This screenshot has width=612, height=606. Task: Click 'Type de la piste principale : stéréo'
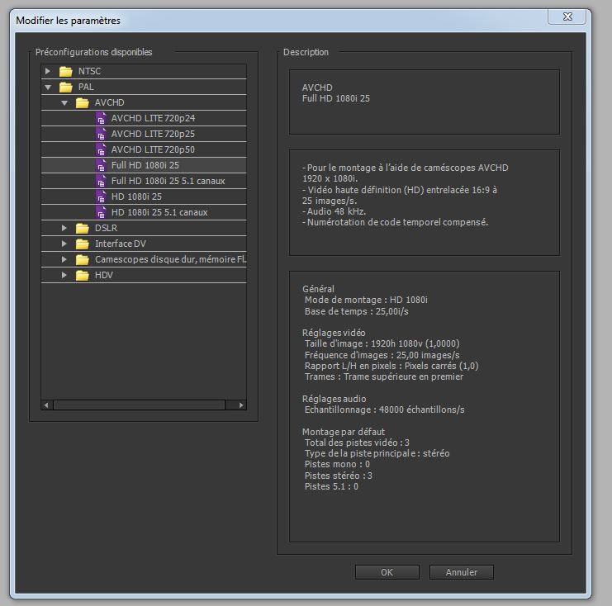[x=377, y=453]
